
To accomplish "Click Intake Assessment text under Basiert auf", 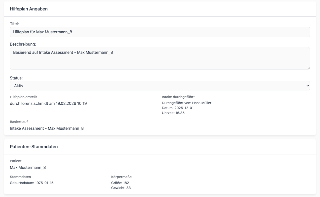I will tap(47, 128).
